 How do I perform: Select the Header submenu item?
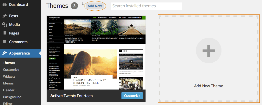click(9, 90)
